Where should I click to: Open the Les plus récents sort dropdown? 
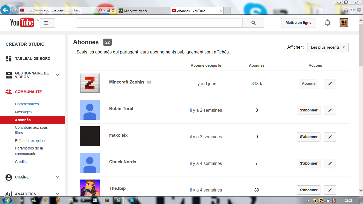pyautogui.click(x=328, y=47)
